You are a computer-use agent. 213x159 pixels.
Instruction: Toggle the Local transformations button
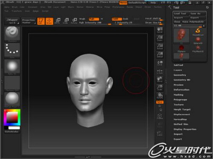pyautogui.click(x=160, y=63)
